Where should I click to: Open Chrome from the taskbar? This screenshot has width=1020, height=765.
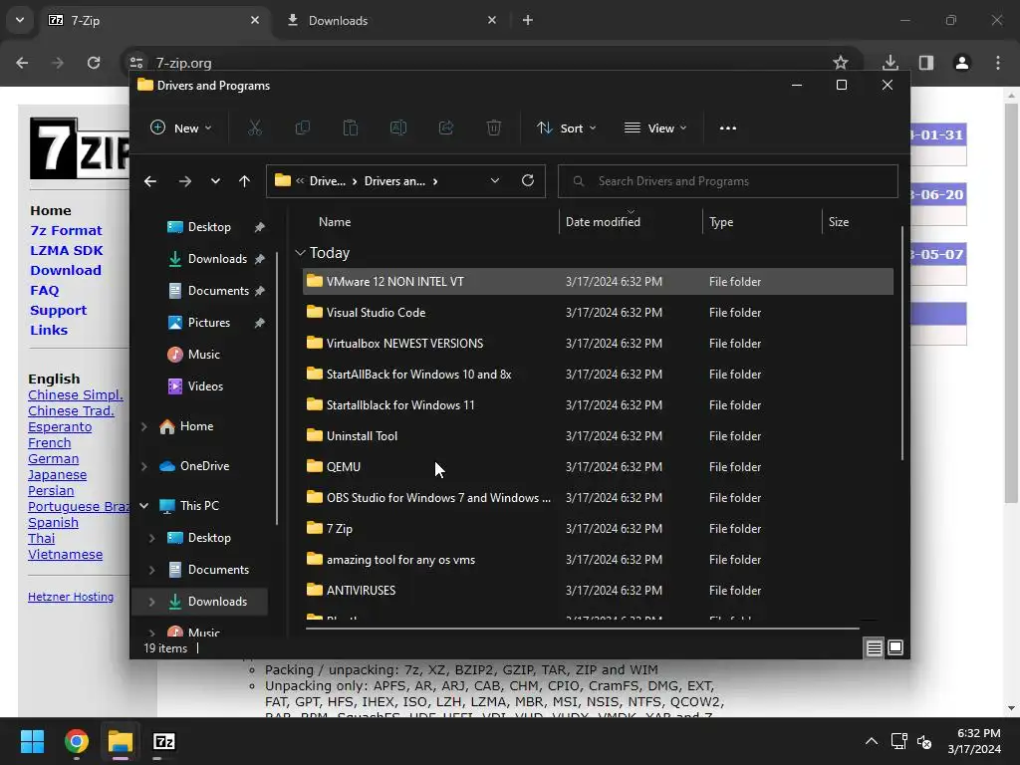[x=77, y=741]
